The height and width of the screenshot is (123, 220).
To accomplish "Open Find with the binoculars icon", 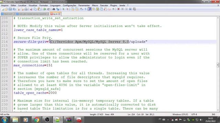I will click(x=54, y=9).
